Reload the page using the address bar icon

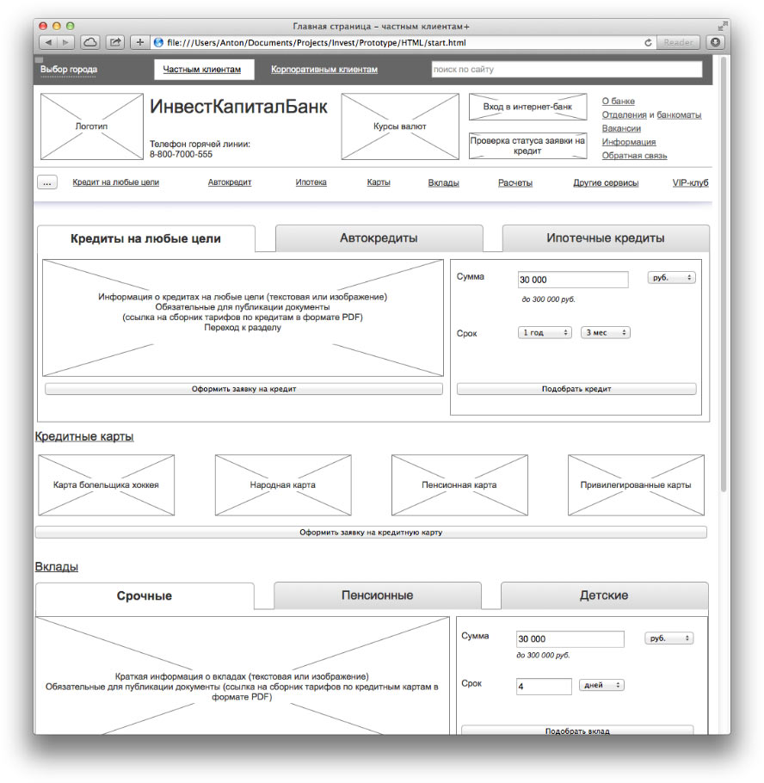click(650, 41)
